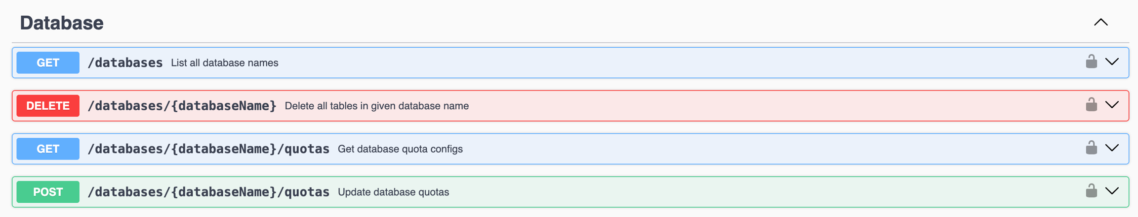Expand the POST quotas operation chevron
Viewport: 1138px width, 217px height.
pyautogui.click(x=1112, y=191)
